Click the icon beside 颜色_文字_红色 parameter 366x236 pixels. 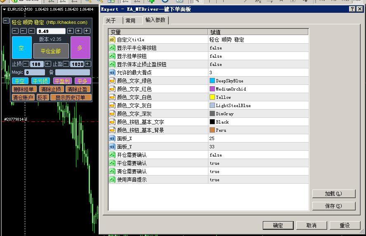coord(112,89)
